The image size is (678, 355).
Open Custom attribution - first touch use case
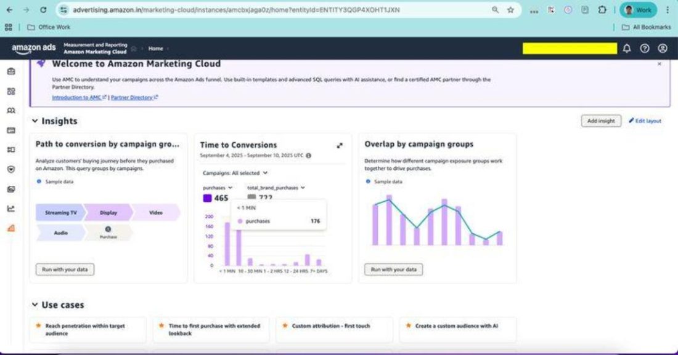pyautogui.click(x=335, y=330)
